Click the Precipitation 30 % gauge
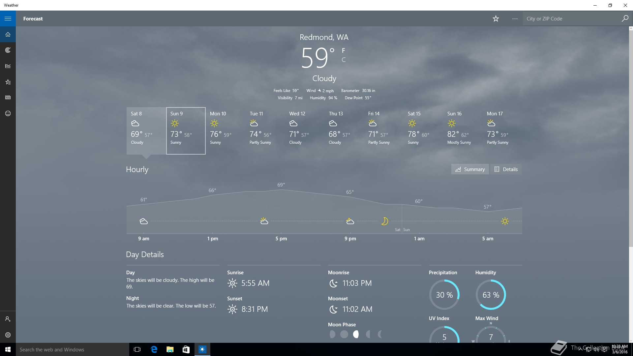This screenshot has height=356, width=633. click(444, 295)
